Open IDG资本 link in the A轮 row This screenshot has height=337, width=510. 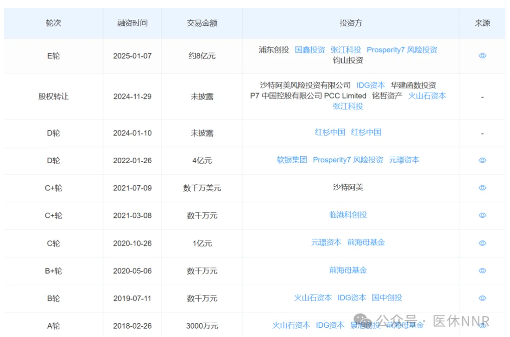tap(330, 325)
